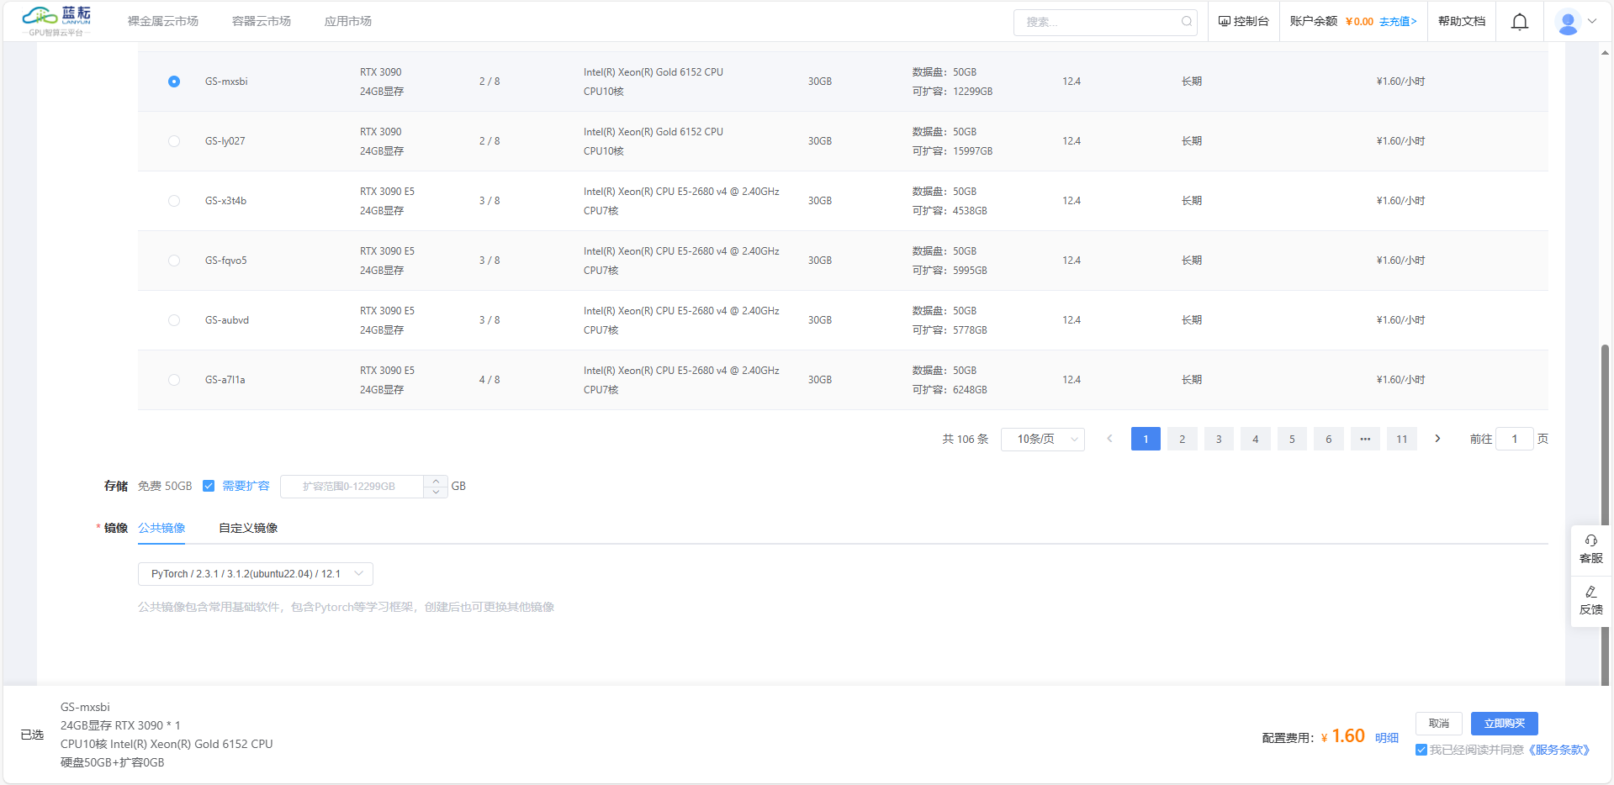Select the GS-a7l1a radio button
Viewport: 1614px width, 785px height.
174,380
